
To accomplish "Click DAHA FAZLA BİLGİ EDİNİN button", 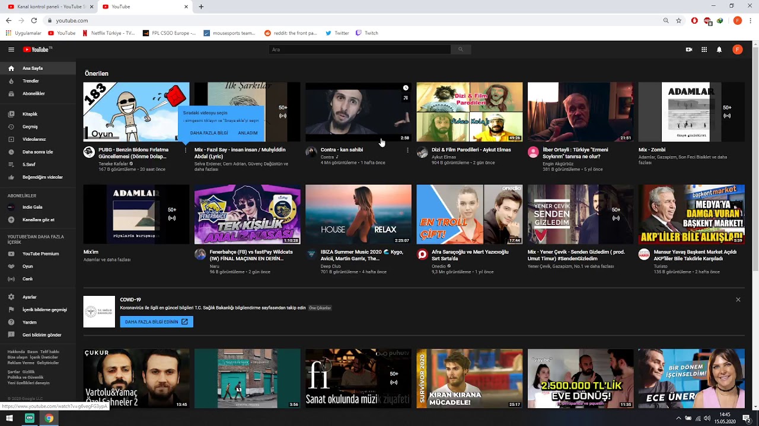I will [157, 322].
